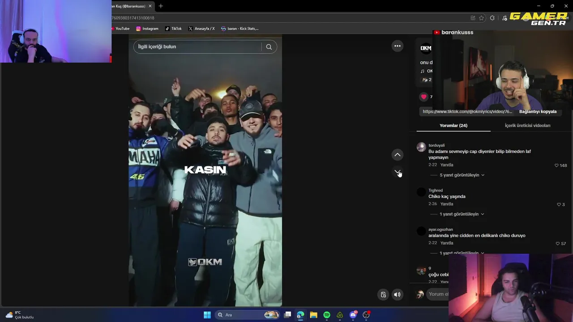Image resolution: width=573 pixels, height=322 pixels.
Task: Open OBS Studio from taskbar
Action: pos(366,315)
